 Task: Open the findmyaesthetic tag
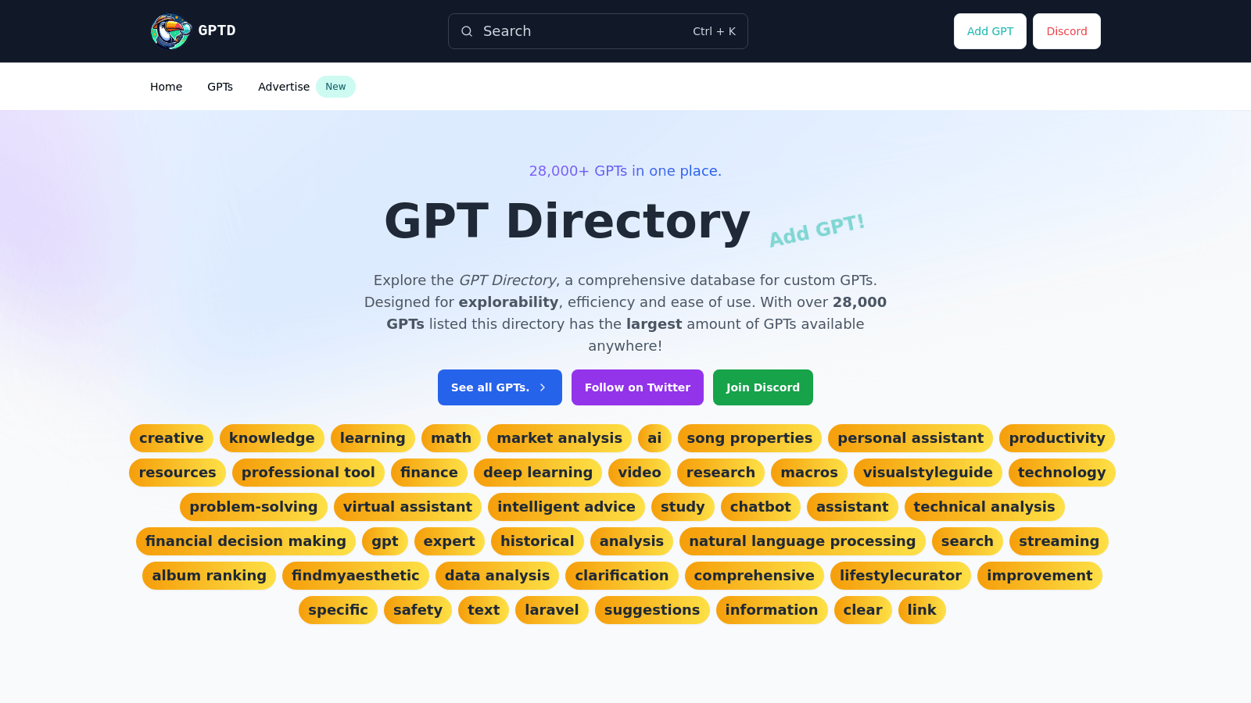point(356,576)
